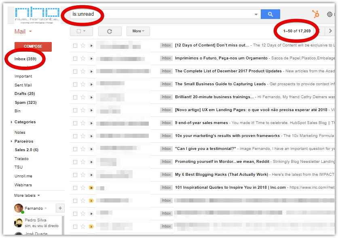338x238 pixels.
Task: Open search options dropdown arrow in search box
Action: 256,15
